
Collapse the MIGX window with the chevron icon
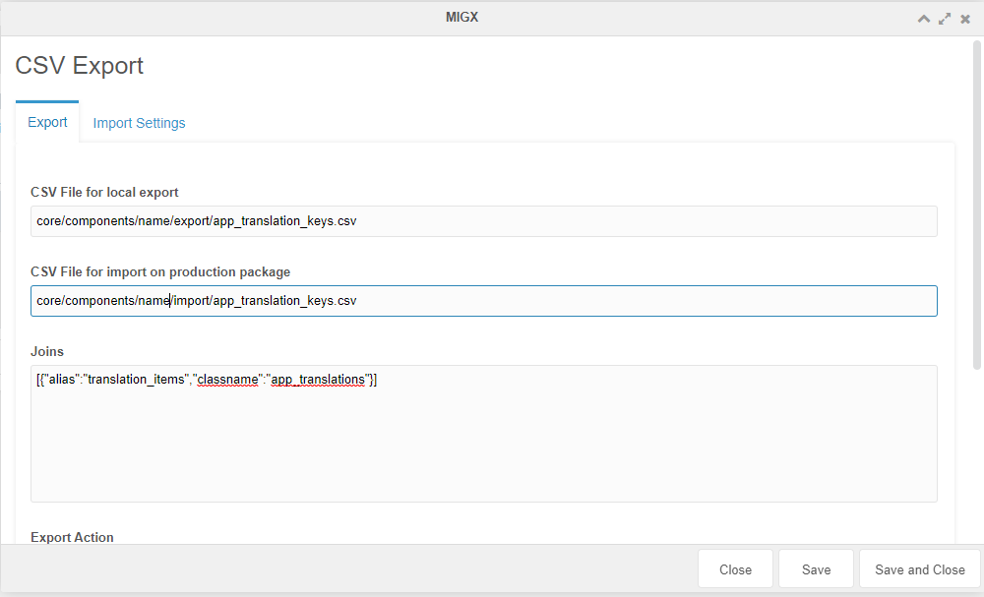click(924, 19)
